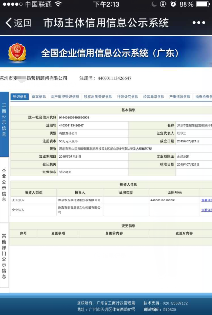Click page title 市场主体信用信息公示系统
212x315 pixels.
[x=106, y=23]
